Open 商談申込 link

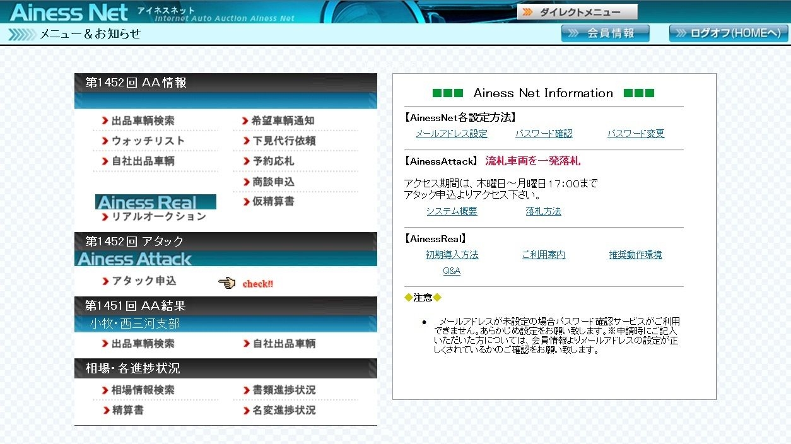(268, 182)
